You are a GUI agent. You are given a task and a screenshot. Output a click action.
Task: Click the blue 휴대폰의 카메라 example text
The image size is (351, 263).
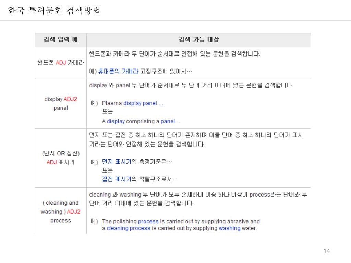click(x=118, y=71)
